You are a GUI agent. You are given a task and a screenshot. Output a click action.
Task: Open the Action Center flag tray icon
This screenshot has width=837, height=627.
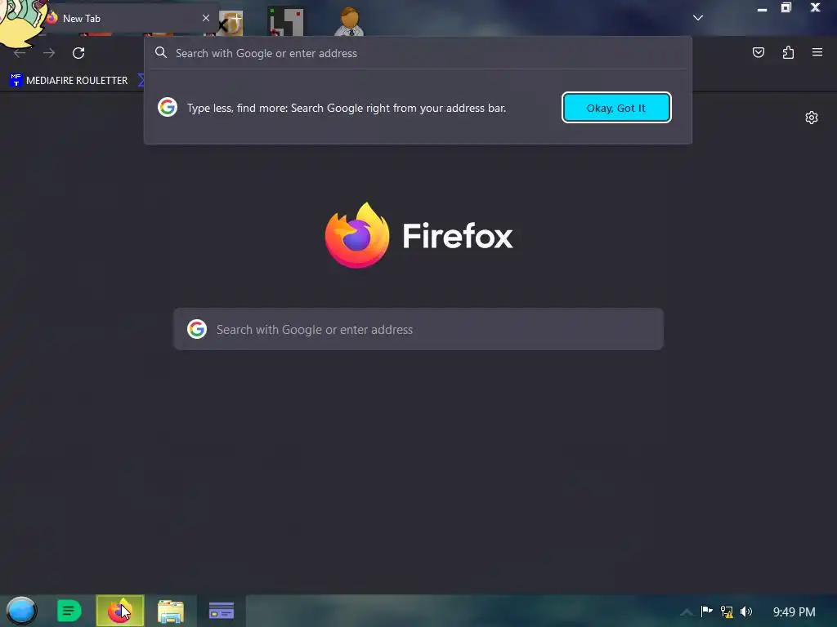click(x=707, y=611)
